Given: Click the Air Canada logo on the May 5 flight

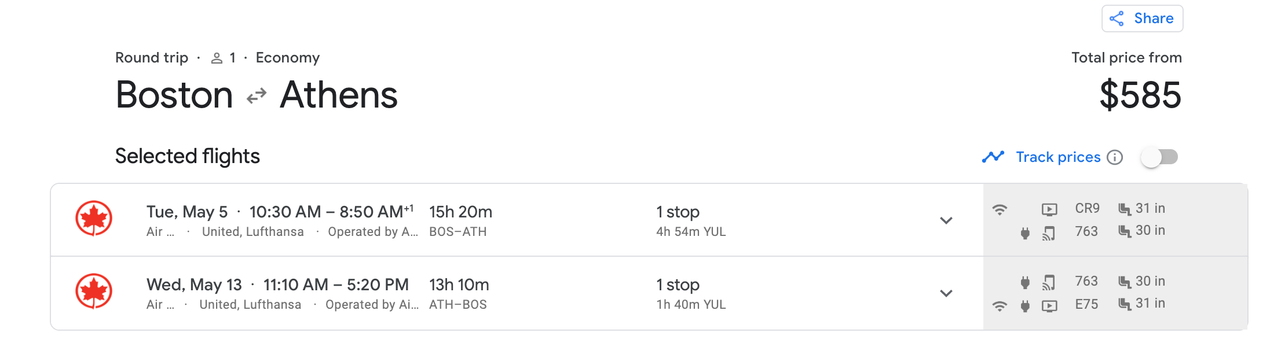Looking at the screenshot, I should tap(94, 219).
